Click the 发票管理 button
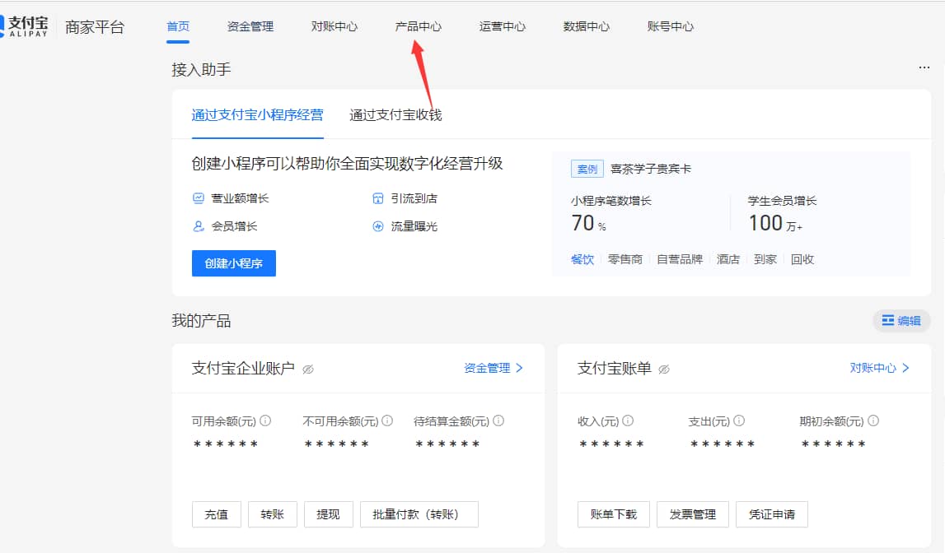 click(x=693, y=513)
